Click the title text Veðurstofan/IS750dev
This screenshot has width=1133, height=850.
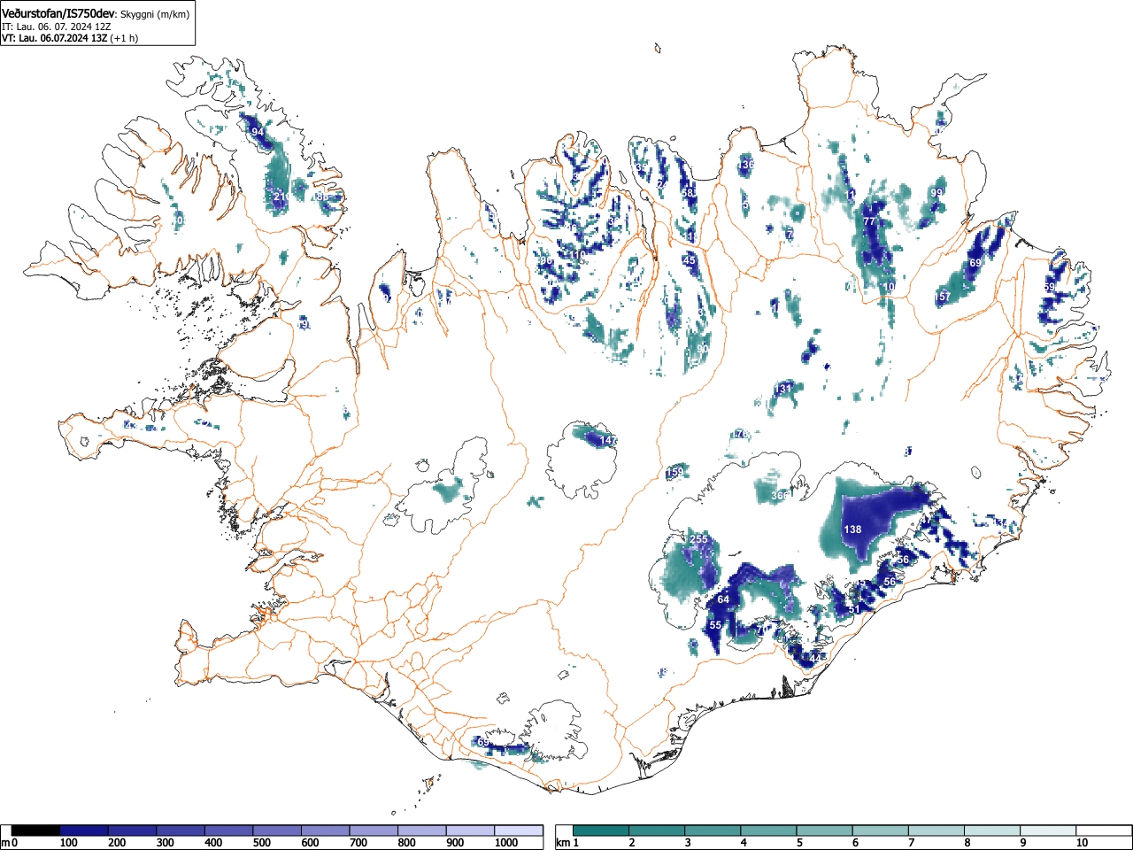59,13
